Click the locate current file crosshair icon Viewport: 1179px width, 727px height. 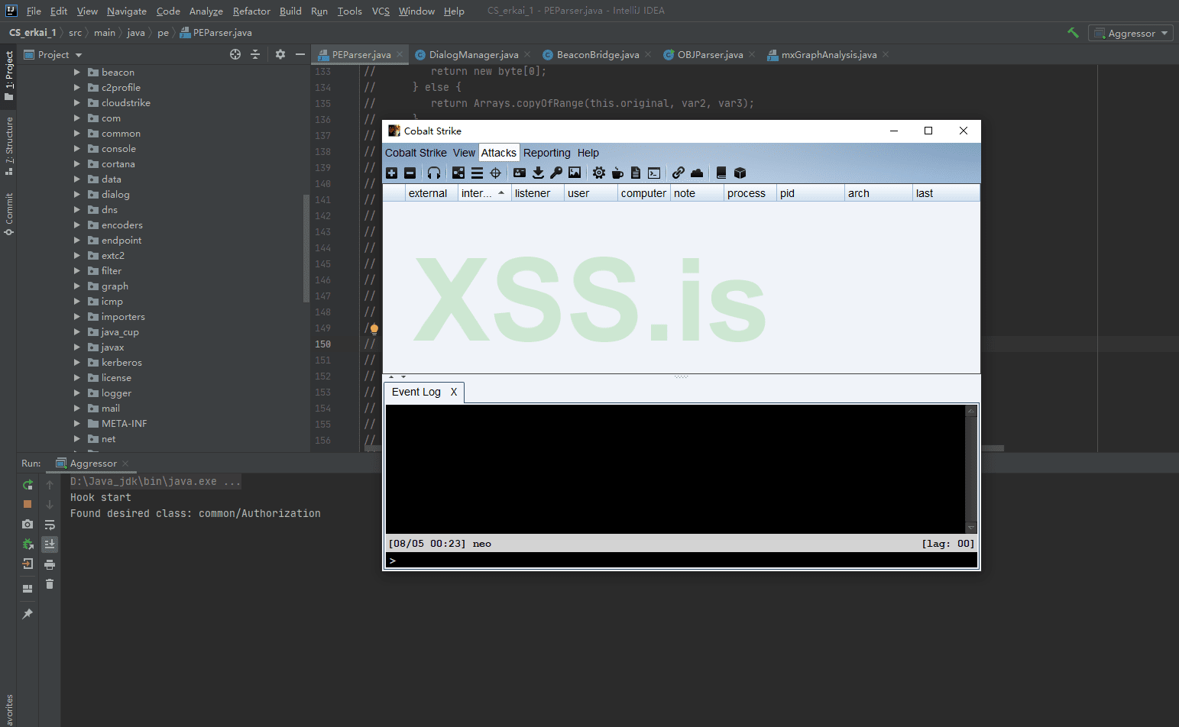click(235, 54)
